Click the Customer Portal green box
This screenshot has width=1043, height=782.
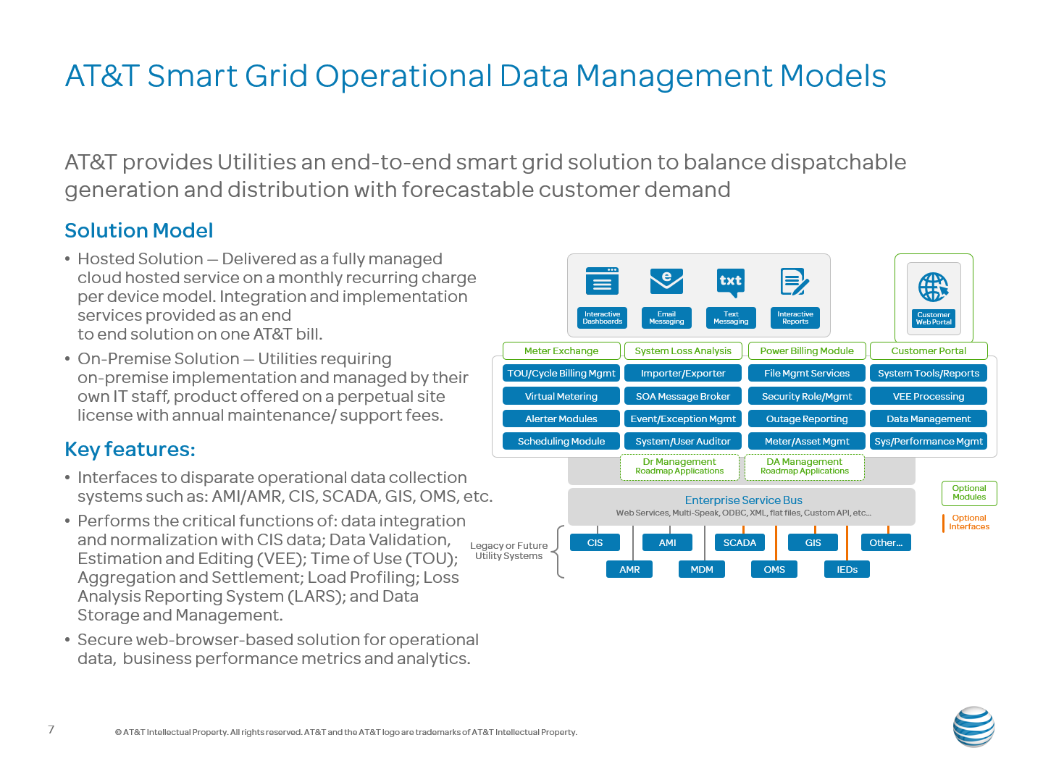point(929,350)
